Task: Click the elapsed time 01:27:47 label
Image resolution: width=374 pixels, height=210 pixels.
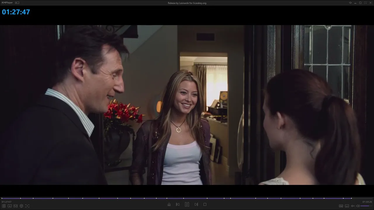Action: click(6, 202)
